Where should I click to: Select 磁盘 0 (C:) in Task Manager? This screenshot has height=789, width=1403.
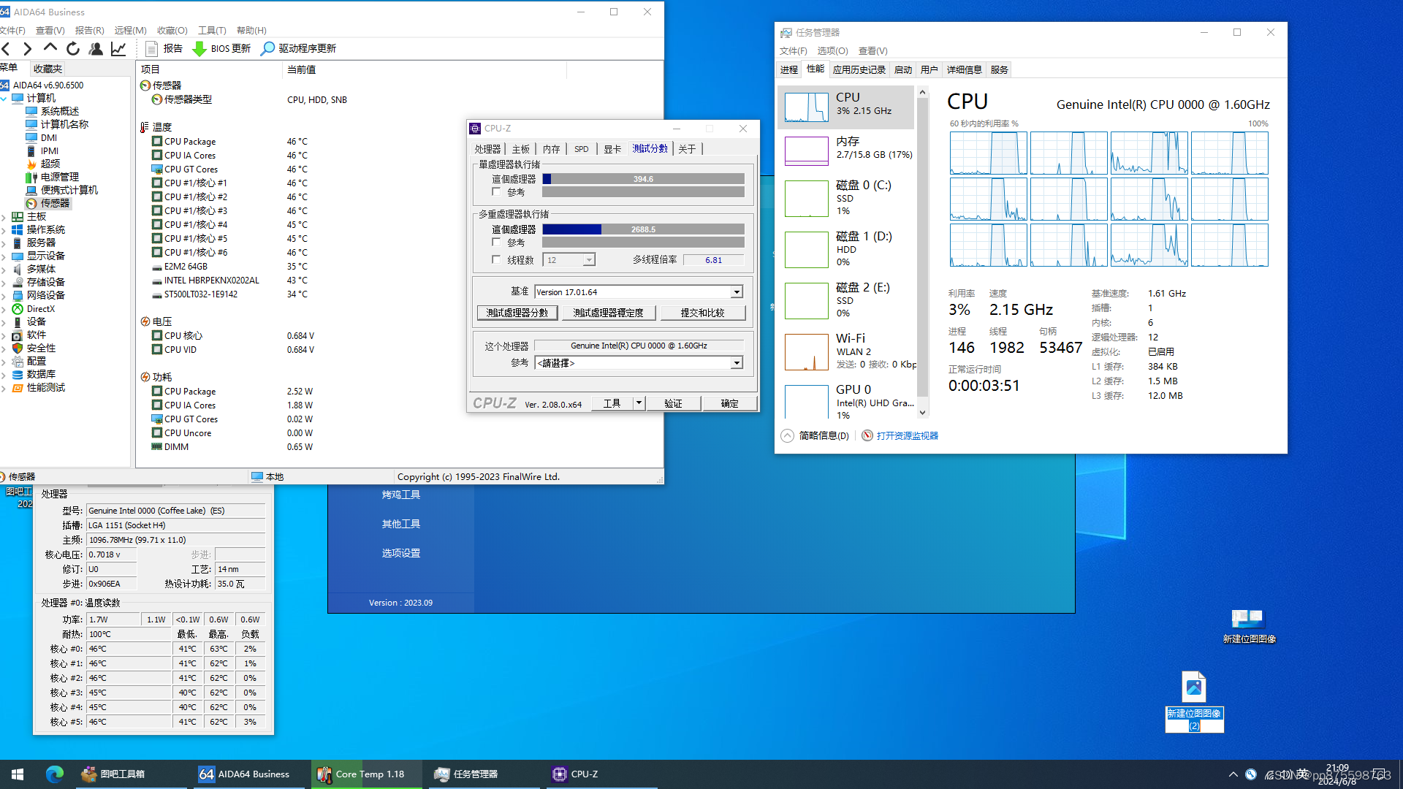pyautogui.click(x=846, y=199)
